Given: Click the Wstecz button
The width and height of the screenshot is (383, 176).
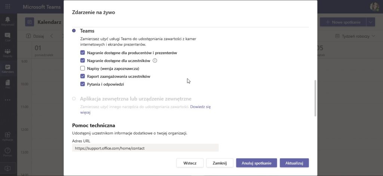Looking at the screenshot, I should pyautogui.click(x=190, y=163).
